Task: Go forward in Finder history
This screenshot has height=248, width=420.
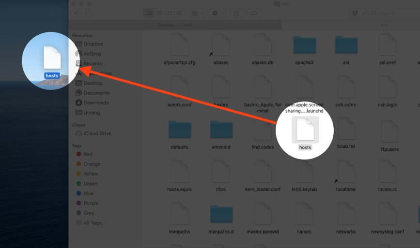Action: [86, 13]
